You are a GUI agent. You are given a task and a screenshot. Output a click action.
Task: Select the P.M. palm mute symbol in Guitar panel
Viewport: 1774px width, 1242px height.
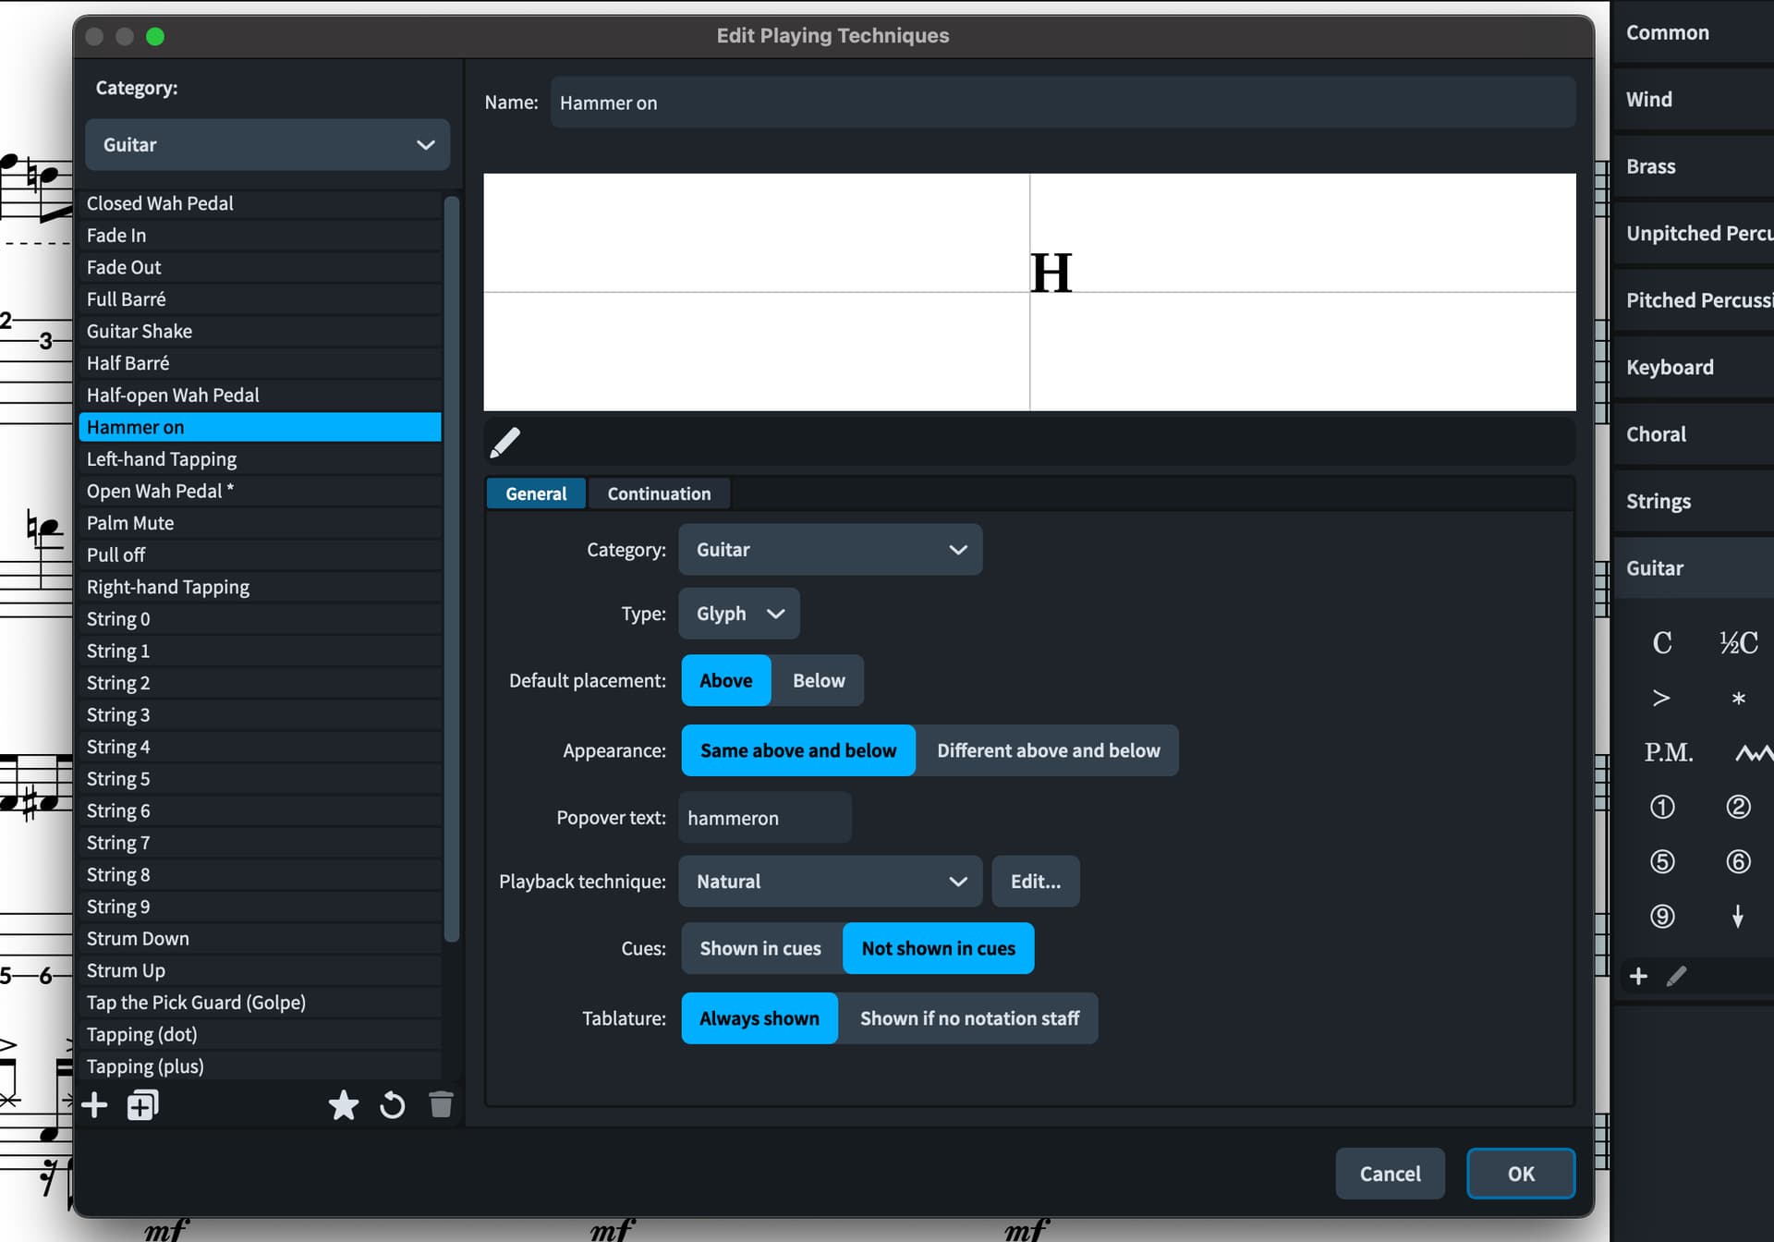tap(1668, 752)
